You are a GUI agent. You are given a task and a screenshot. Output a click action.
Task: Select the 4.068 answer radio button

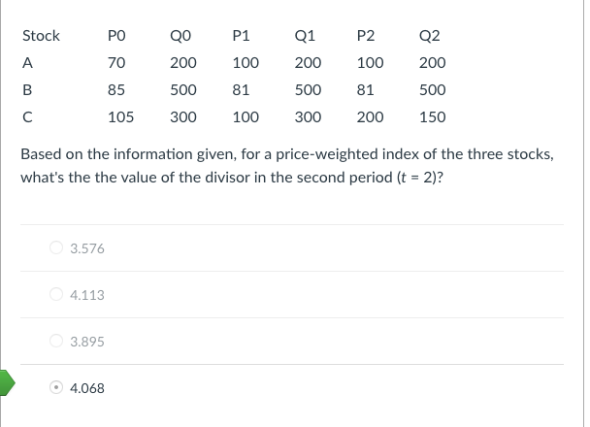56,387
